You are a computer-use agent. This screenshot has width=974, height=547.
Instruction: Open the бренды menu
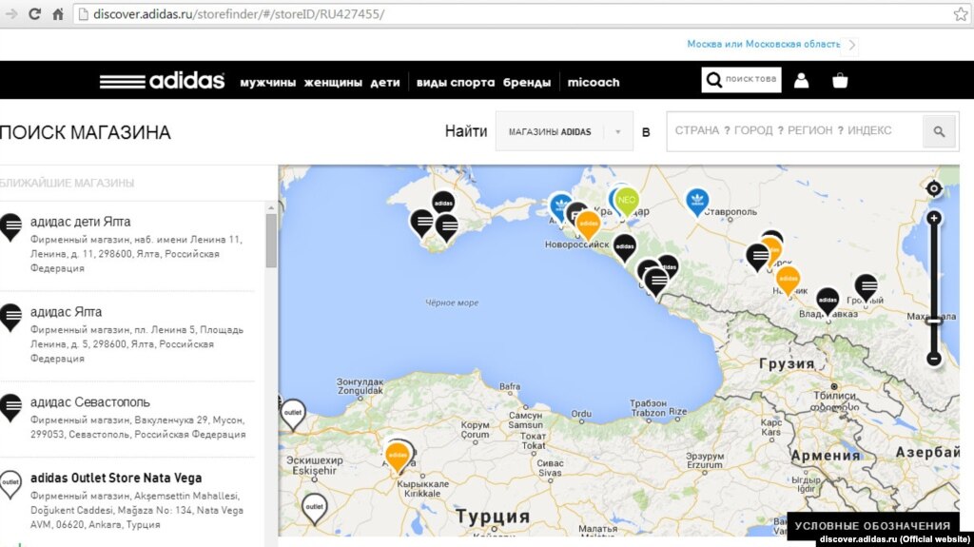coord(527,82)
